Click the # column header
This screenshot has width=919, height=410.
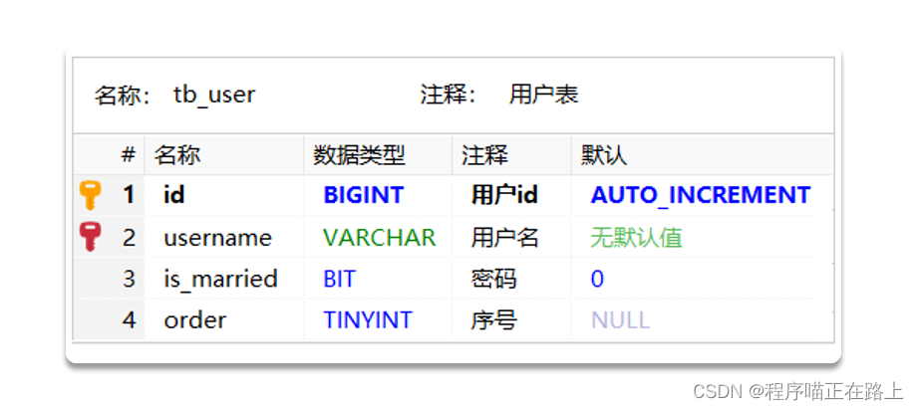129,155
